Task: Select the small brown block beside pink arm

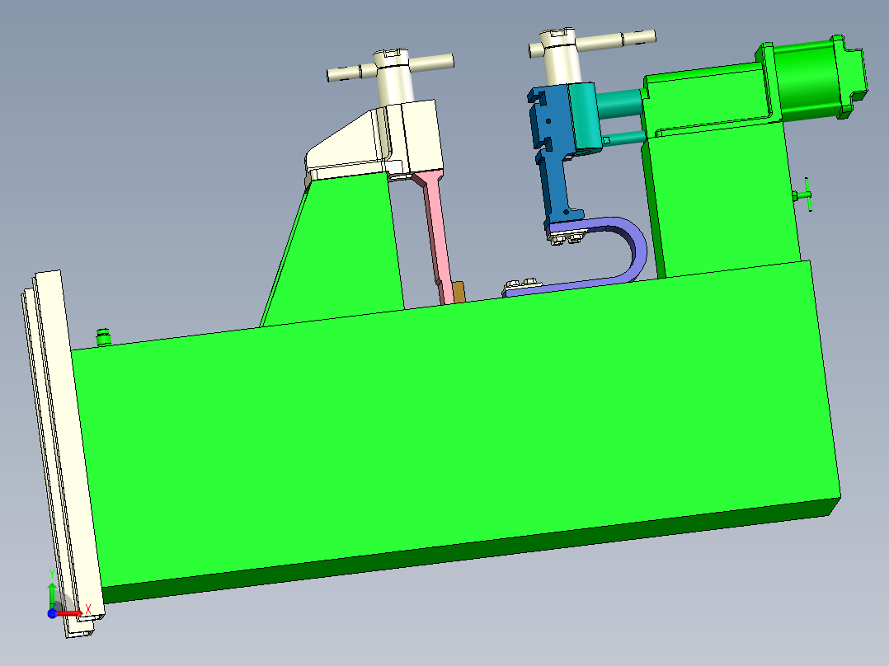Action: (x=459, y=291)
